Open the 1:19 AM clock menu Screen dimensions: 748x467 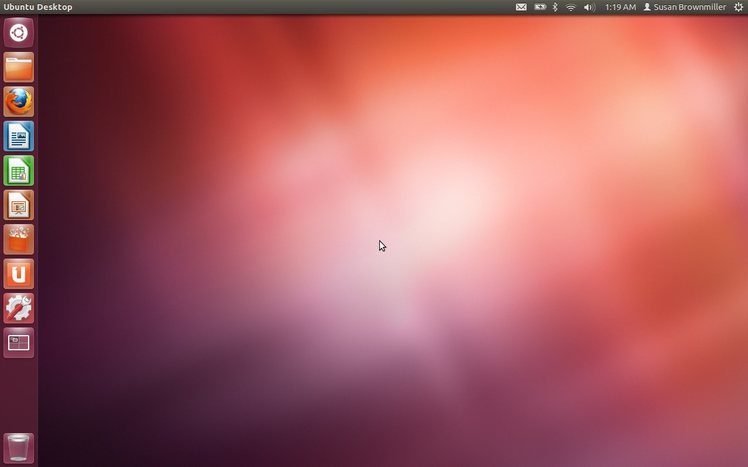620,7
